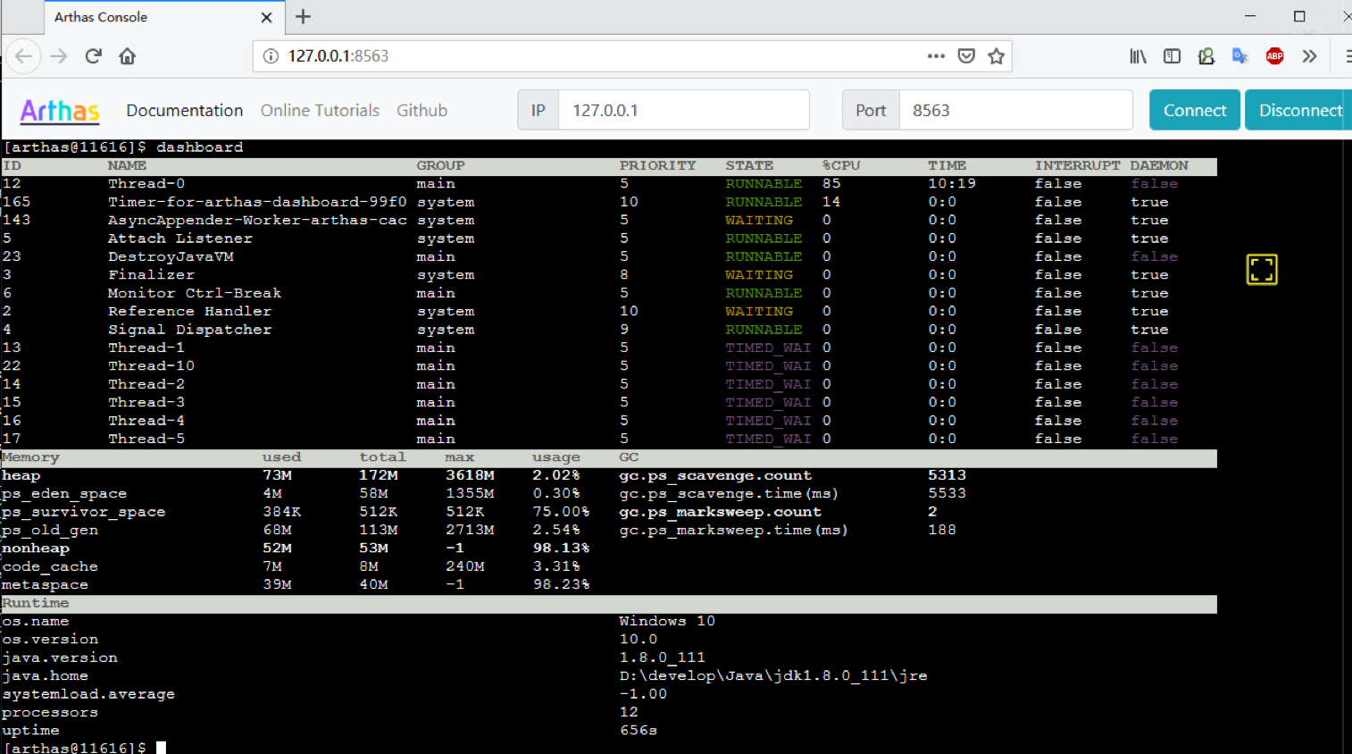Open the translate extension icon
1352x754 pixels.
[x=1239, y=56]
